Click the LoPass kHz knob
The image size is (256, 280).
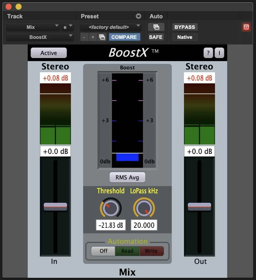(144, 208)
